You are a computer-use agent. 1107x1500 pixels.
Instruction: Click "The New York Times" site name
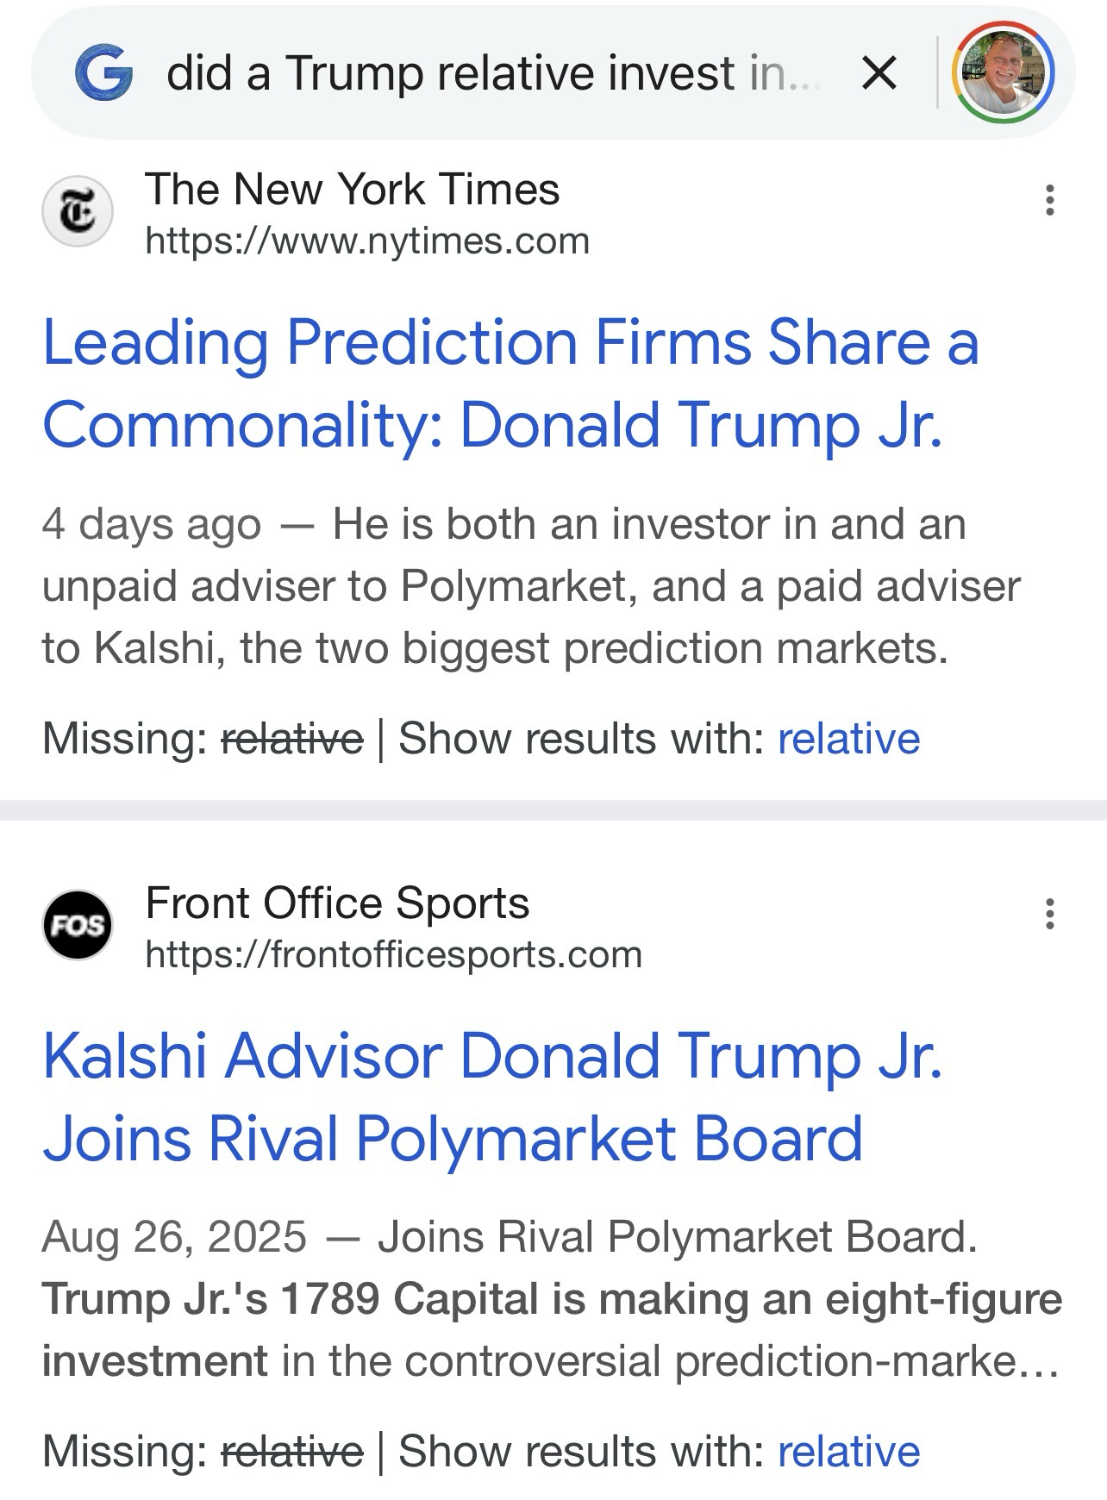click(352, 189)
